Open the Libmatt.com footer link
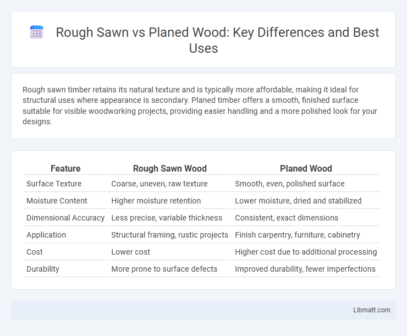Image resolution: width=407 pixels, height=336 pixels. [372, 310]
